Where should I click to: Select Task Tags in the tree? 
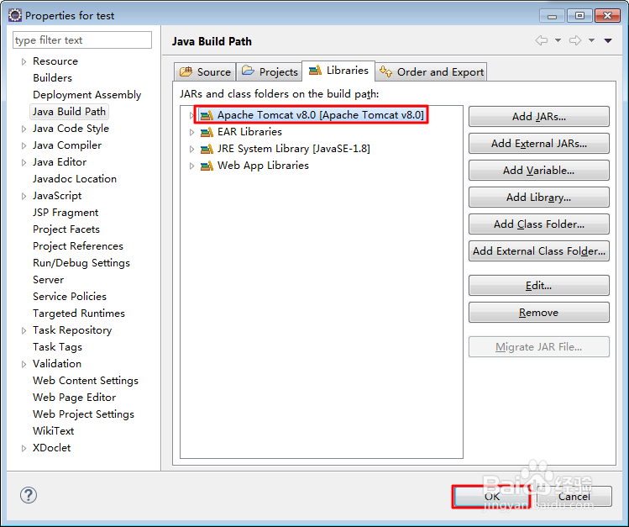tap(57, 347)
